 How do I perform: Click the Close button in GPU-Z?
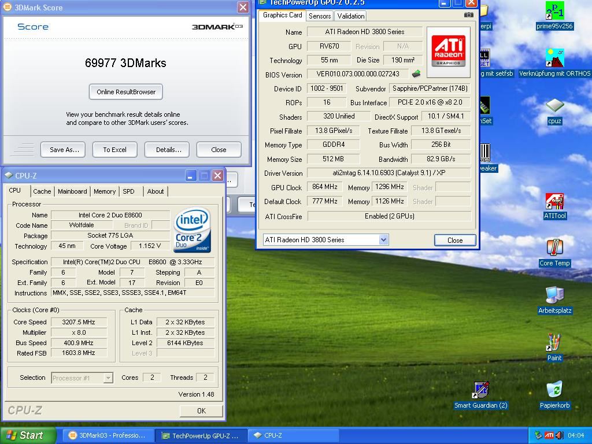click(x=455, y=240)
